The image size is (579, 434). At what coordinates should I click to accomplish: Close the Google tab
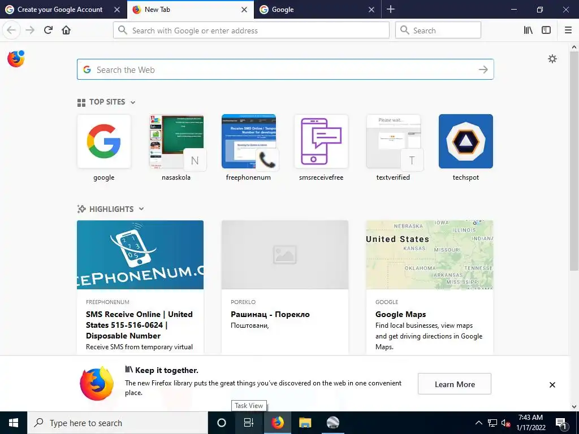tap(371, 10)
